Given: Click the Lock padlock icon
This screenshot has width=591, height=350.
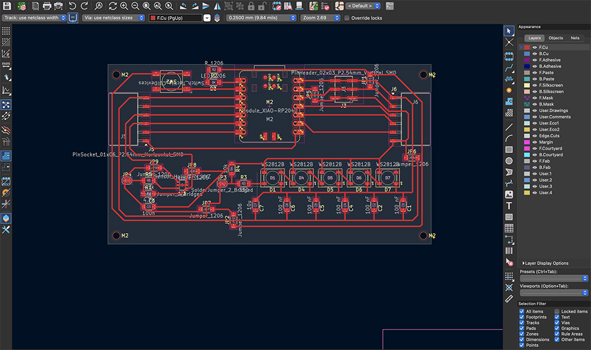Looking at the screenshot, I should click(251, 6).
